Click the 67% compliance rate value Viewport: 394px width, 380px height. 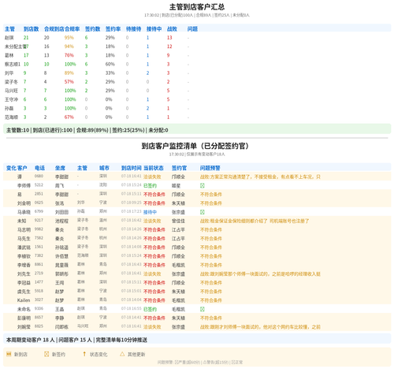[69, 117]
